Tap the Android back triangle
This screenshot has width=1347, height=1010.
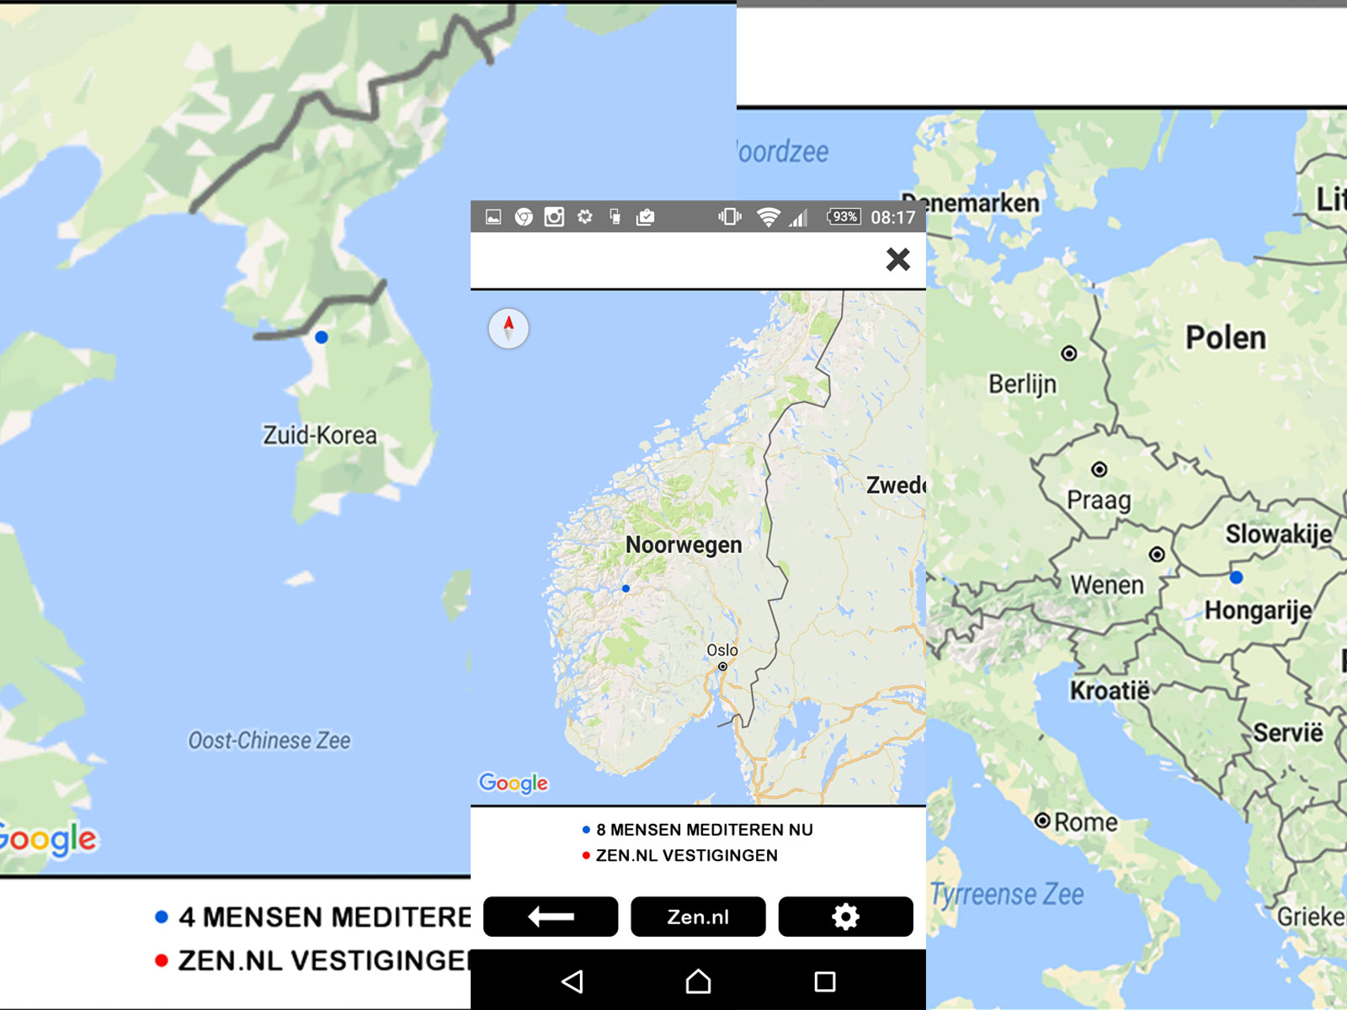click(x=572, y=981)
